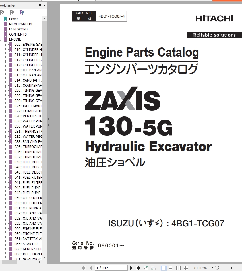Click the bookmarks horizontal scrollbar thumb
The image size is (242, 271).
coord(9,262)
